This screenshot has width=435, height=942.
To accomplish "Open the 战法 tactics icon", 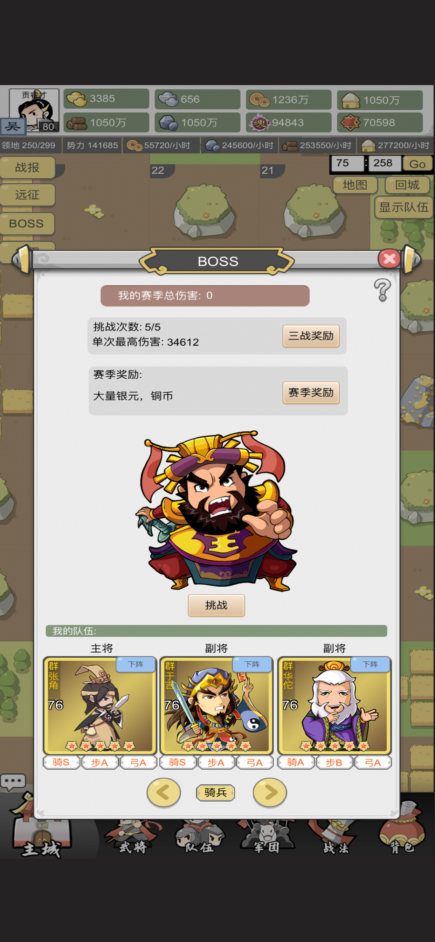I will (x=334, y=838).
